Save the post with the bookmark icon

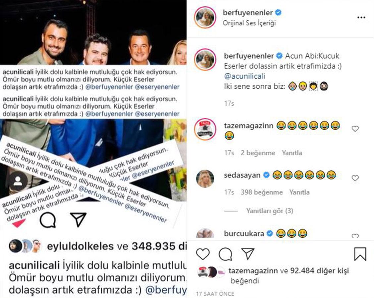tap(360, 254)
